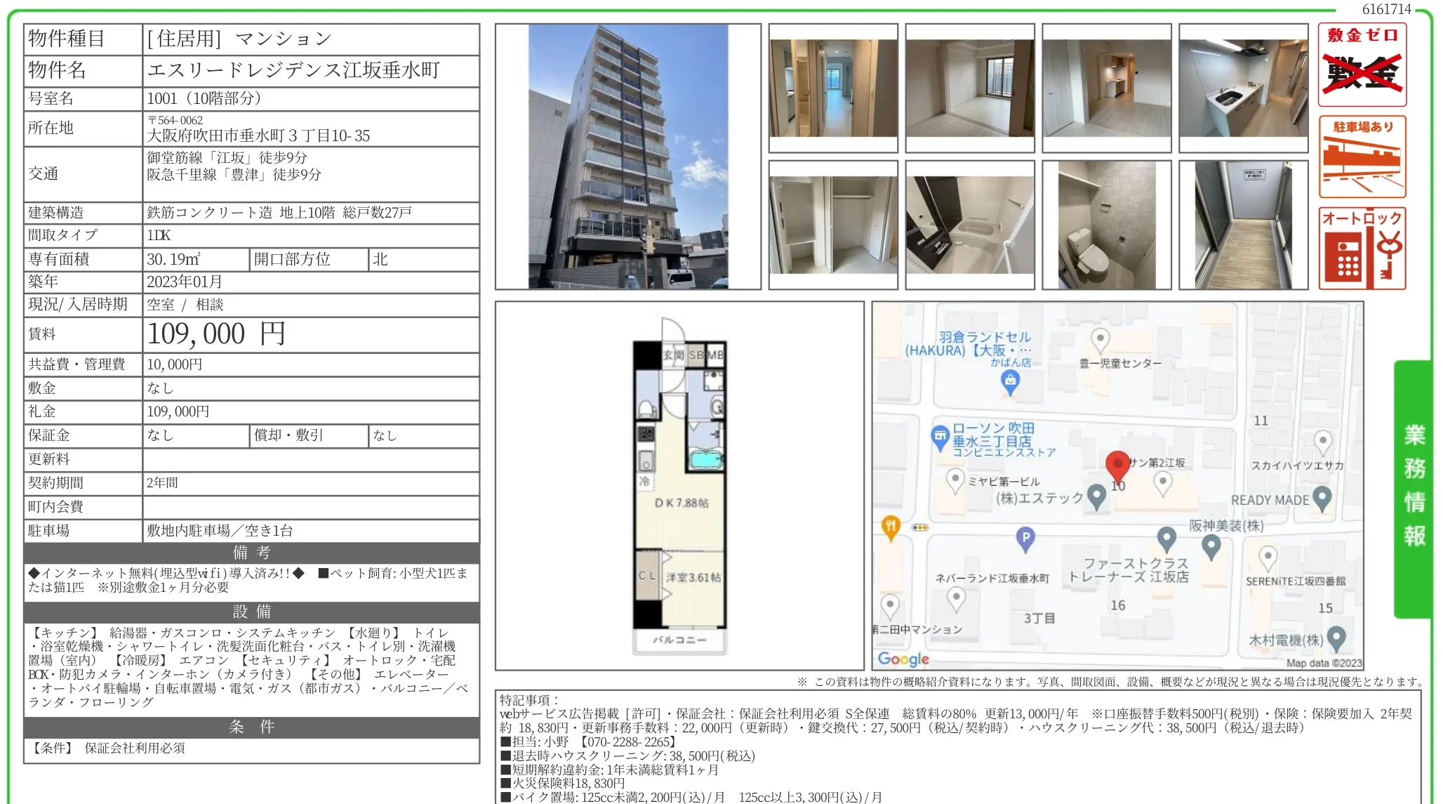Open the kitchen photo thumbnail
1443x804 pixels.
[1243, 88]
